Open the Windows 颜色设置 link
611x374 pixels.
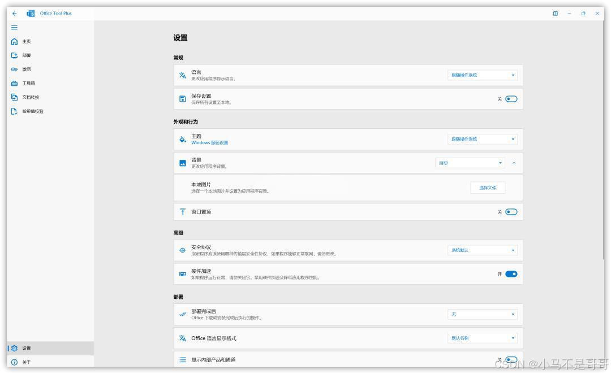tap(210, 143)
